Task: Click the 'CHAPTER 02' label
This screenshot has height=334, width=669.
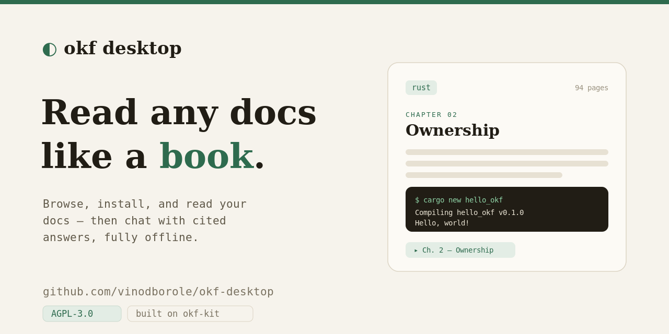Action: (432, 115)
